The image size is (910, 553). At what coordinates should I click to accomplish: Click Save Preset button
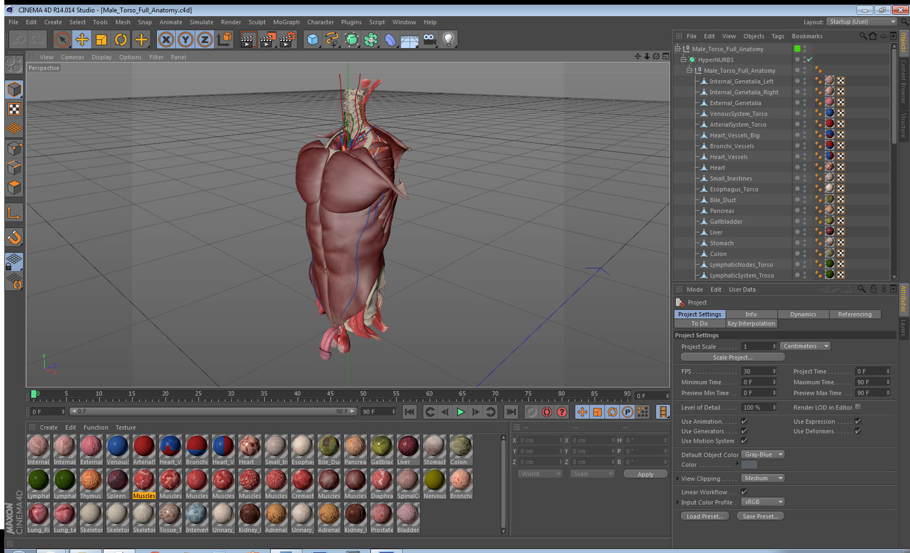tap(760, 516)
